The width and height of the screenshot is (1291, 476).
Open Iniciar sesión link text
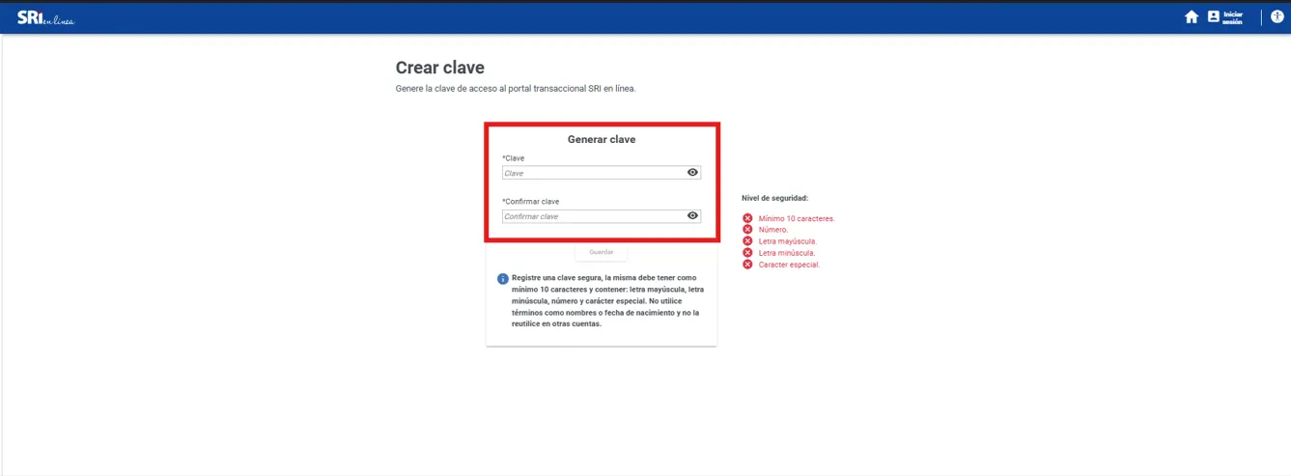(x=1233, y=17)
